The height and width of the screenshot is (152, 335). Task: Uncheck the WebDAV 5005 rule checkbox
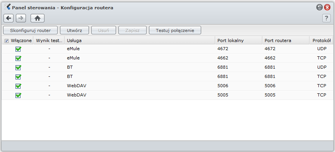point(18,95)
